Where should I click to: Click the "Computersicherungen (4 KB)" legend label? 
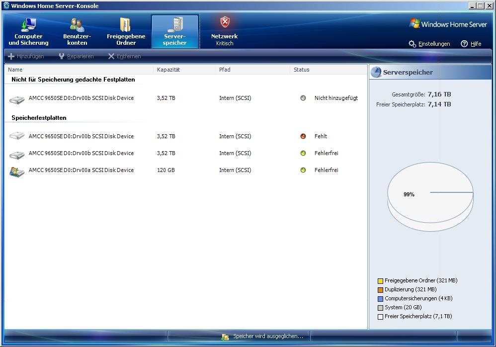418,299
